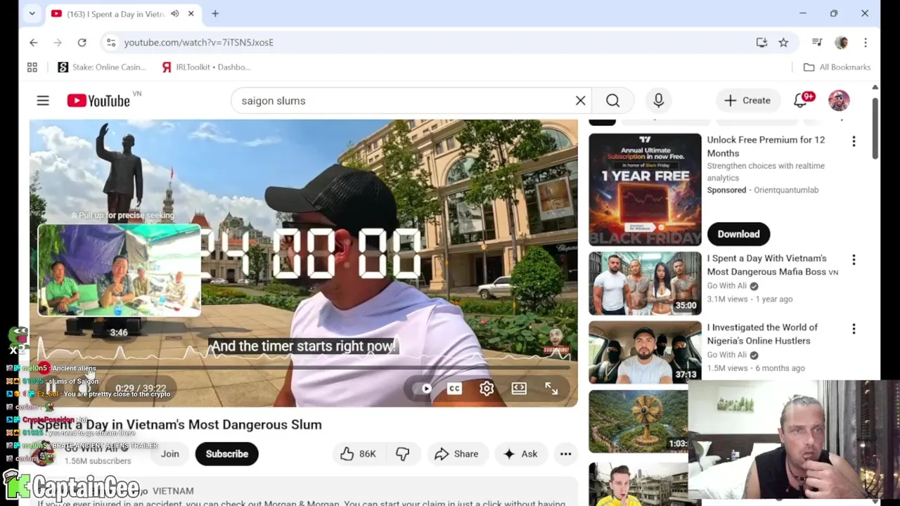The height and width of the screenshot is (506, 900).
Task: Go back with the browser back arrow
Action: [x=33, y=42]
